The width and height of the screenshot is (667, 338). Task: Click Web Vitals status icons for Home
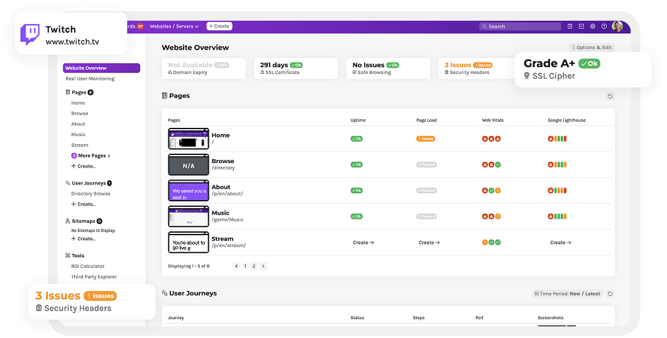pos(491,139)
